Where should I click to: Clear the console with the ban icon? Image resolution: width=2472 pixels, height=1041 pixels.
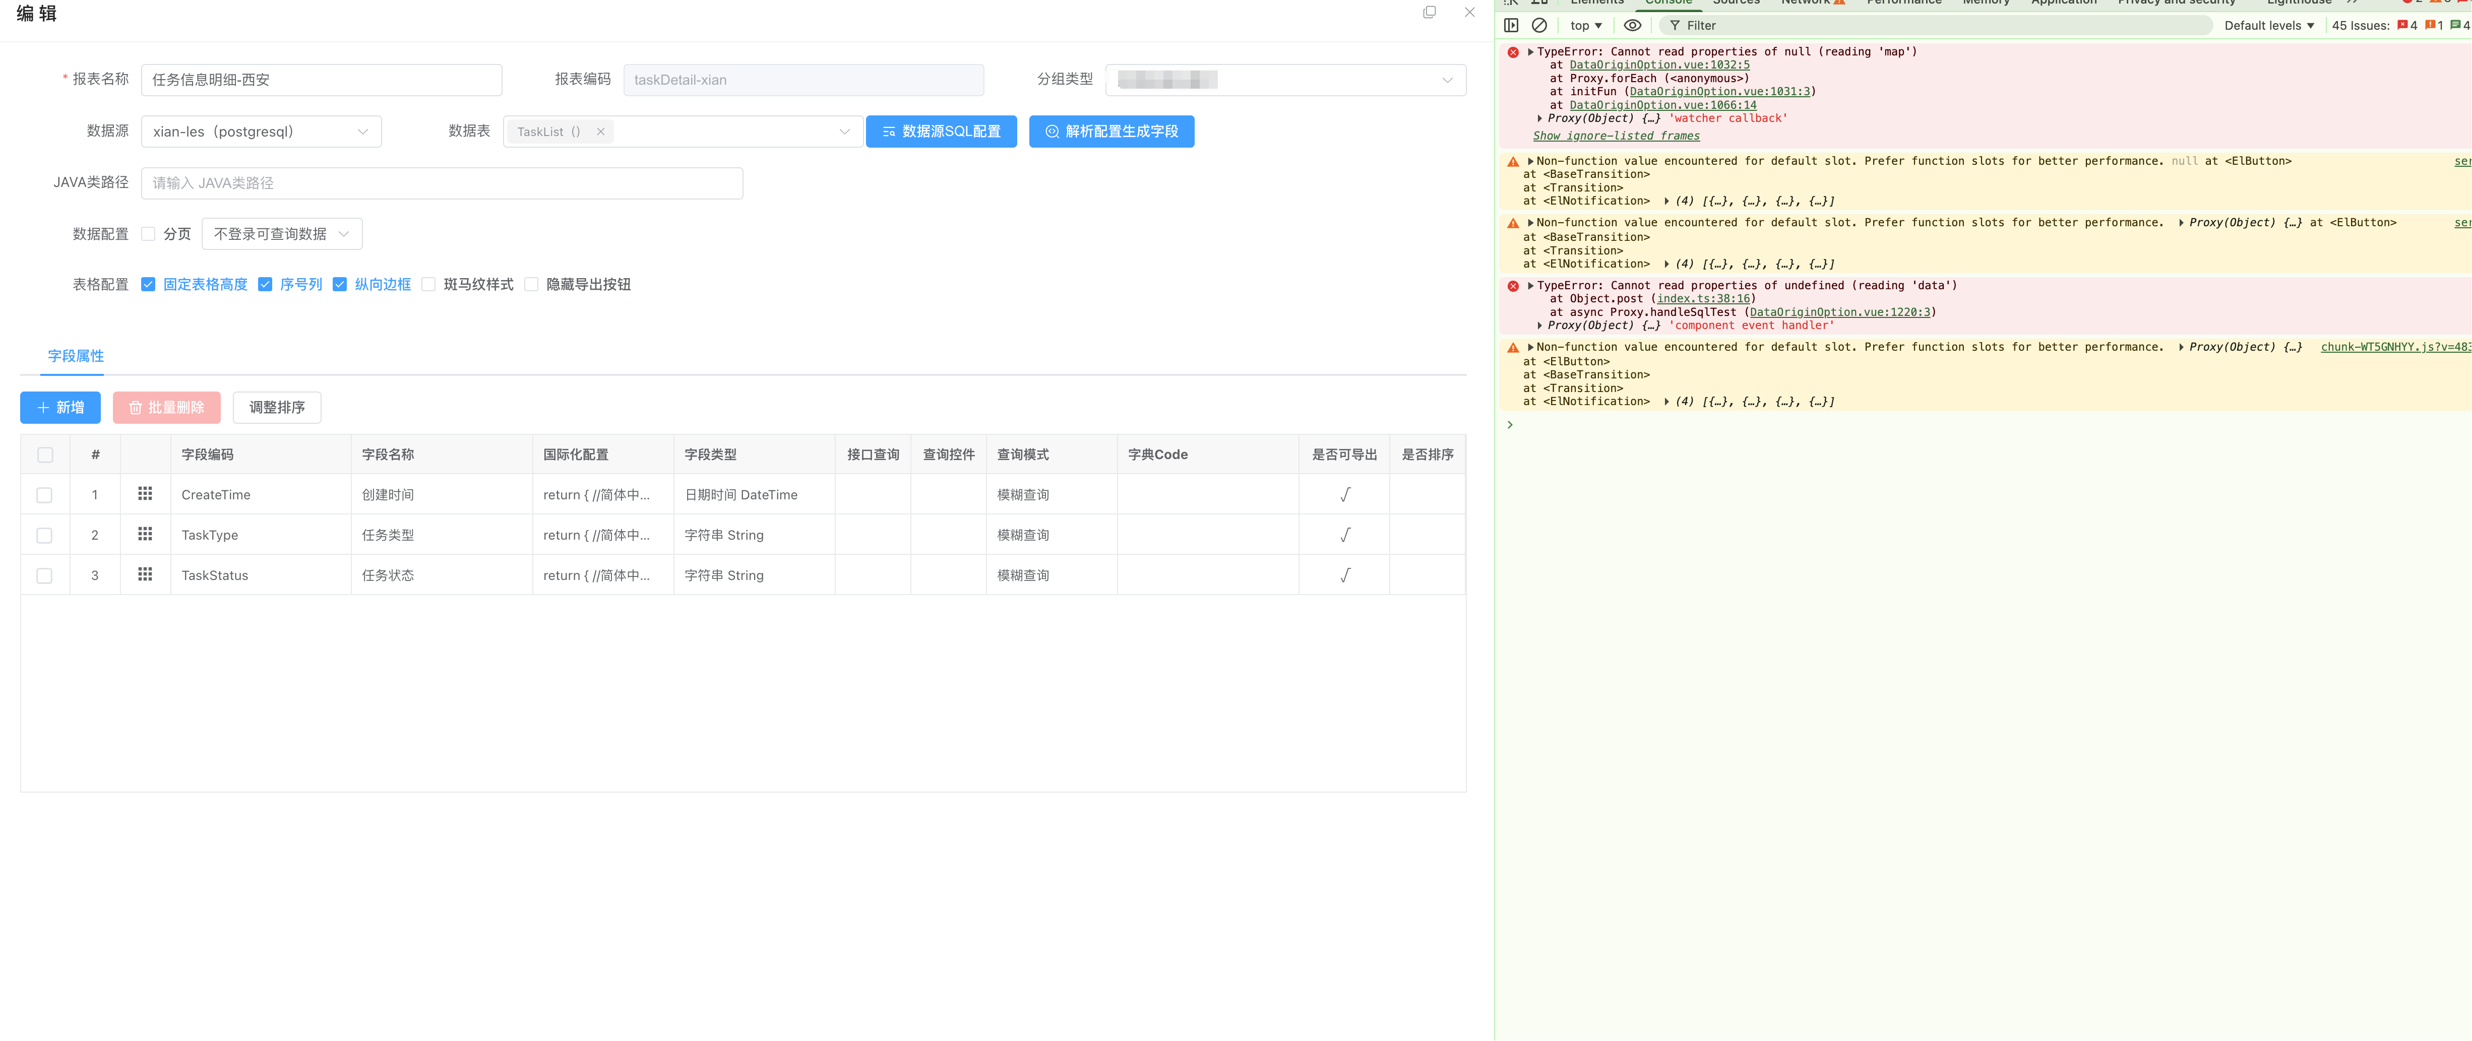pos(1539,26)
